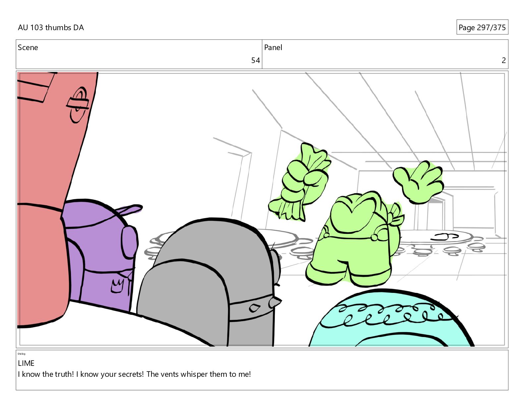Image resolution: width=525 pixels, height=406 pixels.
Task: Click the panel number 2
Action: (503, 60)
